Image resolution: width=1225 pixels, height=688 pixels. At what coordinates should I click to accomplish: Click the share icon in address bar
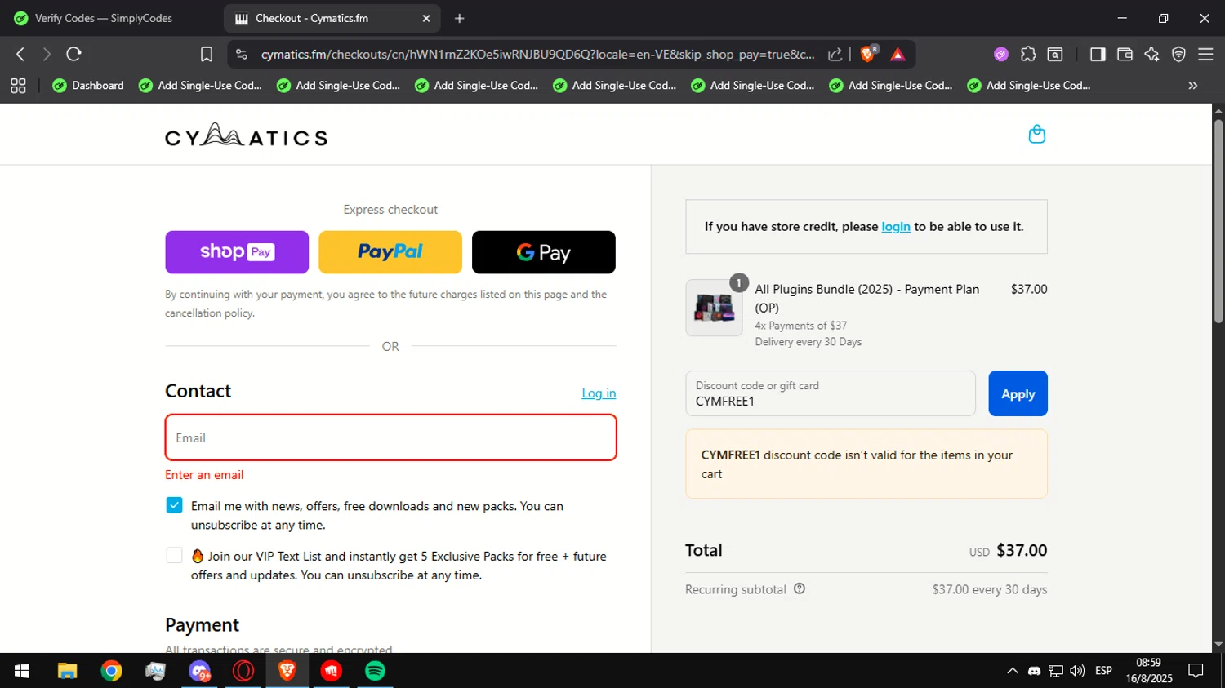835,54
